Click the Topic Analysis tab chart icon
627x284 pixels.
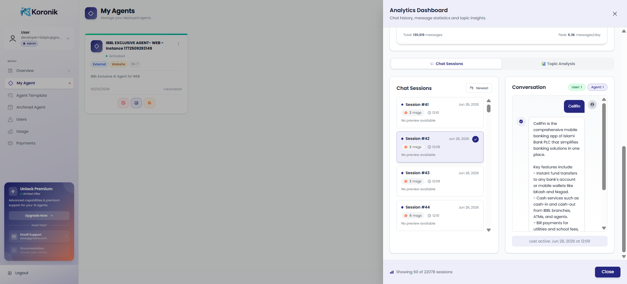[543, 64]
